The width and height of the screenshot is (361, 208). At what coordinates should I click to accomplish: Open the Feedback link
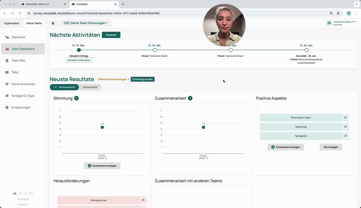[x=23, y=199]
